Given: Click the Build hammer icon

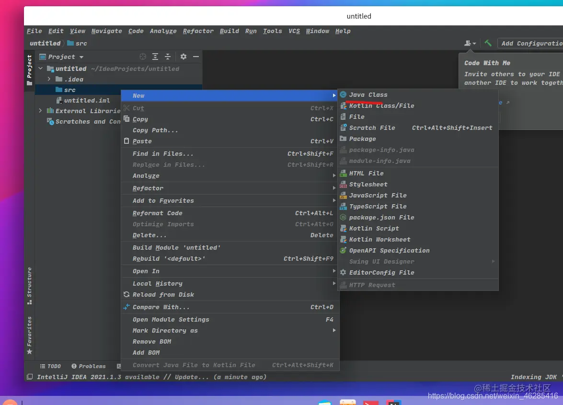Looking at the screenshot, I should tap(488, 43).
